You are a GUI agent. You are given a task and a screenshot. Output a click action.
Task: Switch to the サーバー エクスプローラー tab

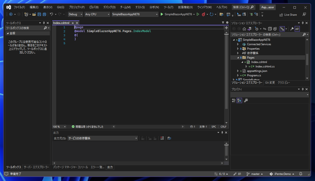[x=36, y=167]
